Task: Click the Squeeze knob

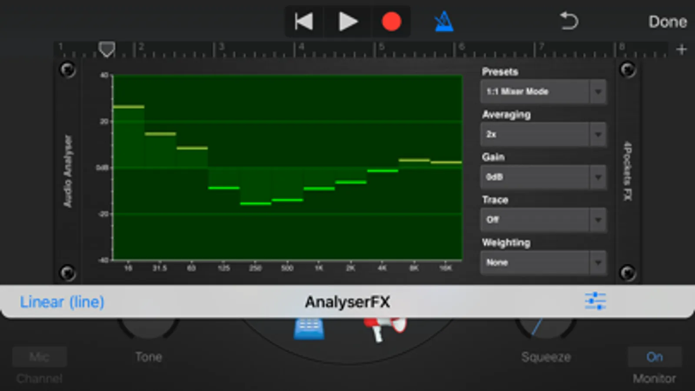Action: coord(545,328)
